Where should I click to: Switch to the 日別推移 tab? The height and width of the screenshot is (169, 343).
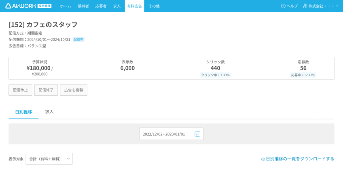23,112
